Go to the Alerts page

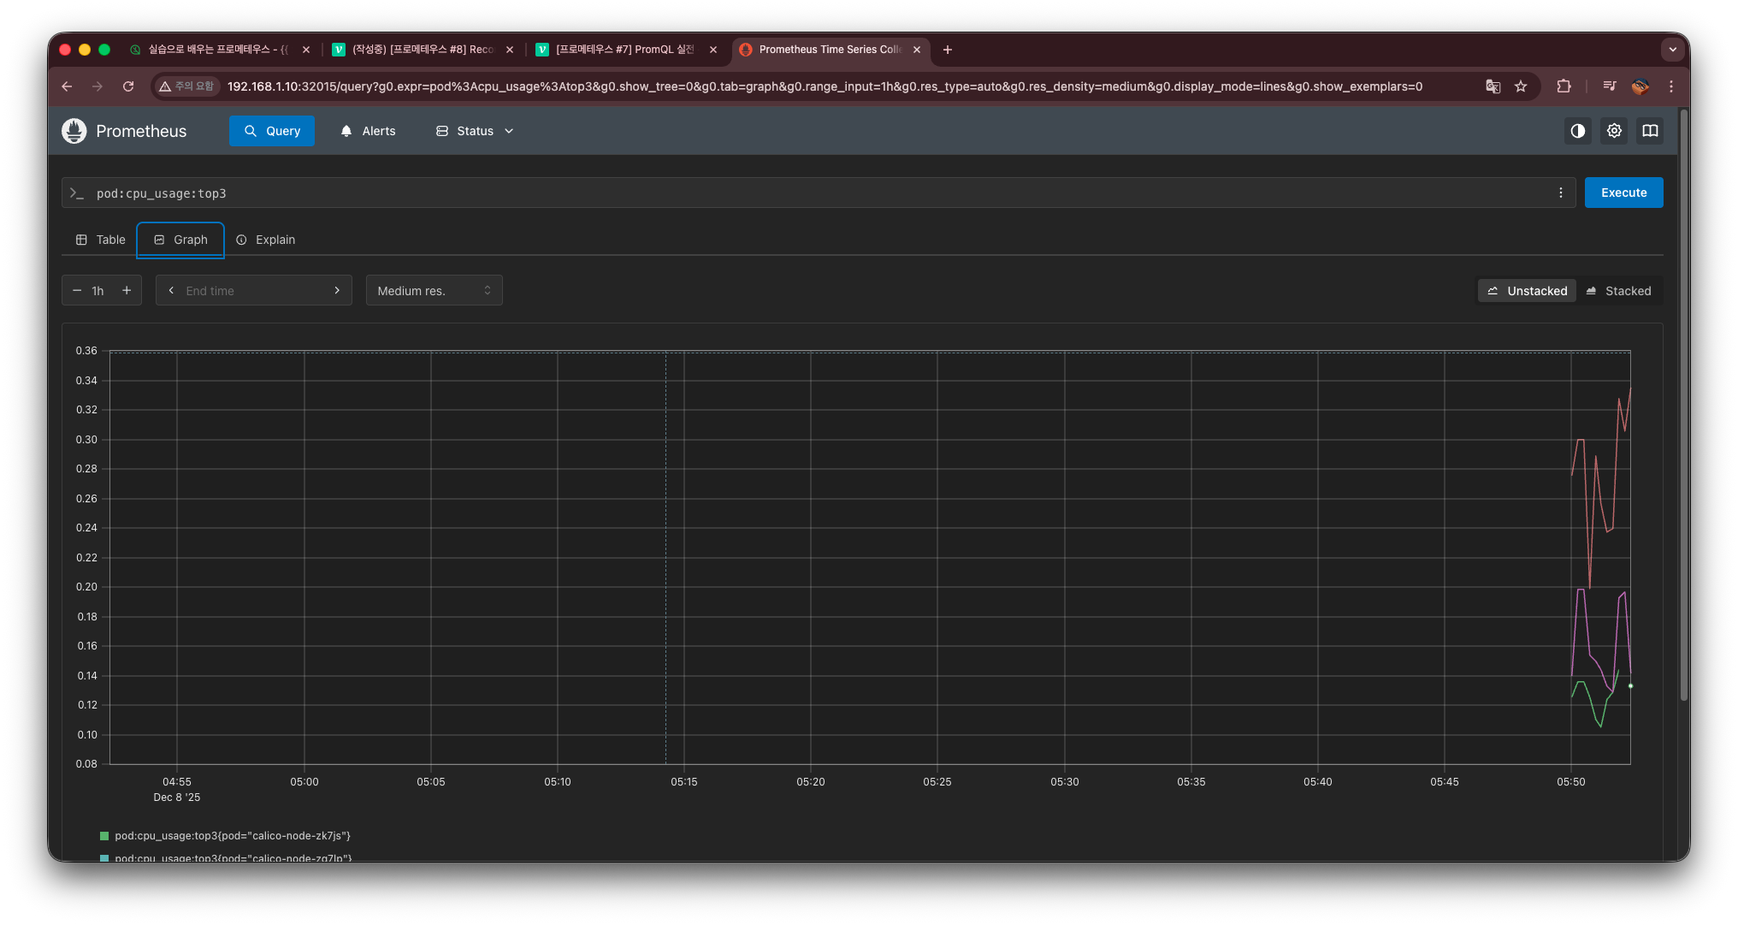(368, 131)
